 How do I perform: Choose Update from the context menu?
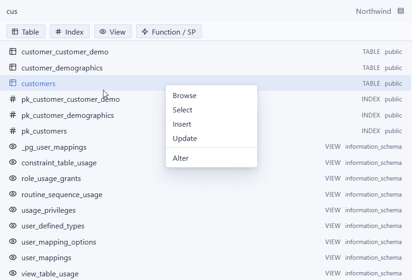212,138
